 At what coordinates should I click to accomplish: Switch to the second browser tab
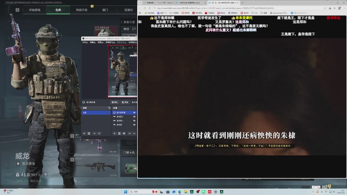pyautogui.click(x=191, y=3)
